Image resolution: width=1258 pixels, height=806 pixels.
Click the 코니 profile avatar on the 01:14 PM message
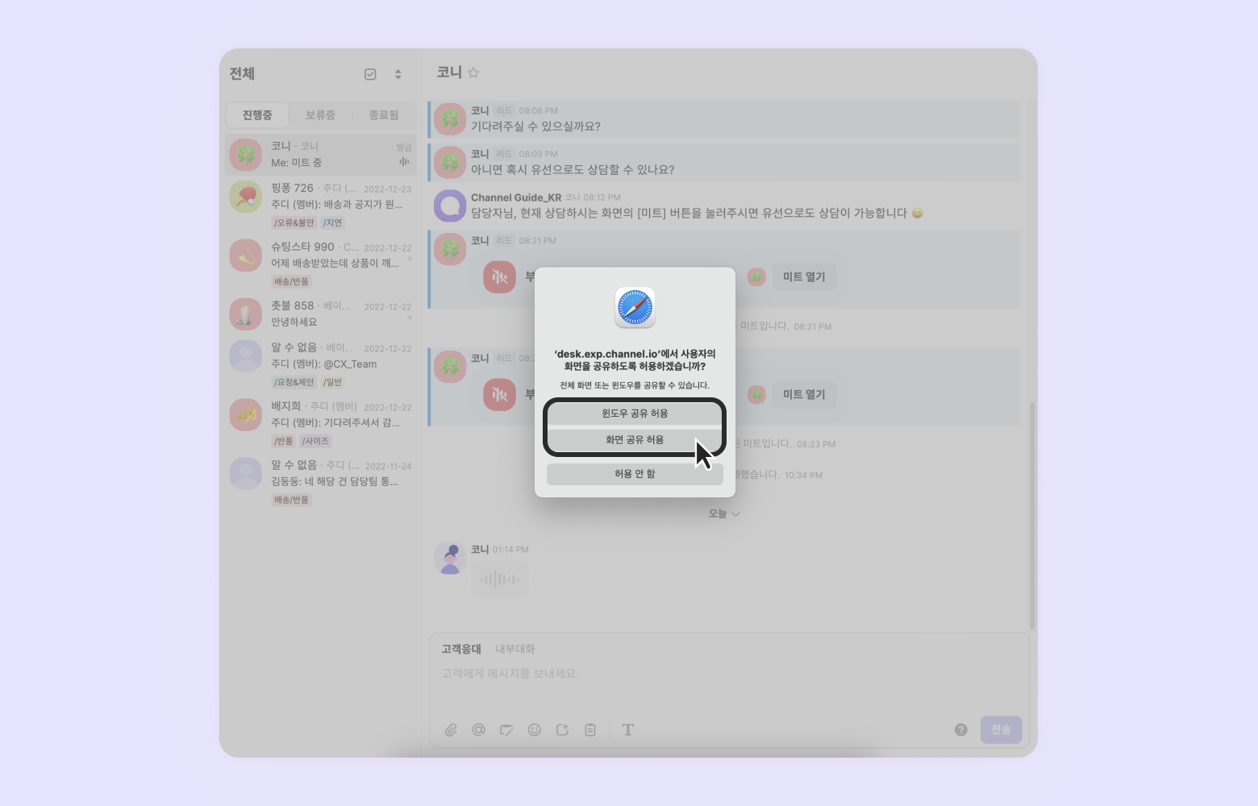point(450,558)
